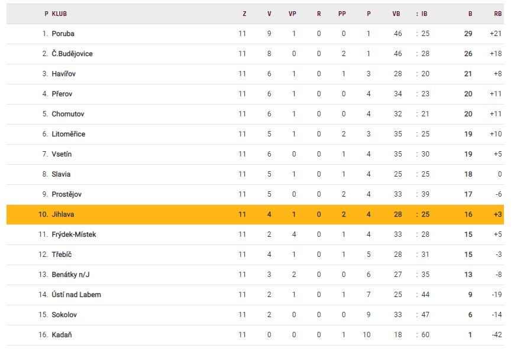The height and width of the screenshot is (349, 514).
Task: Click on Chomutov club name
Action: 68,114
